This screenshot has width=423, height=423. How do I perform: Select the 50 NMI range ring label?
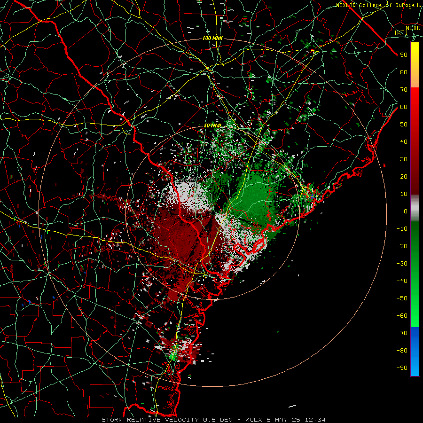coord(212,125)
